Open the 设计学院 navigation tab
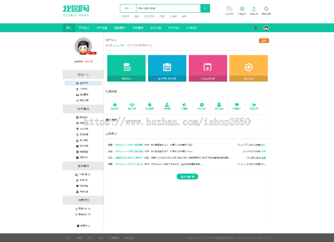The width and height of the screenshot is (334, 242). tap(156, 28)
